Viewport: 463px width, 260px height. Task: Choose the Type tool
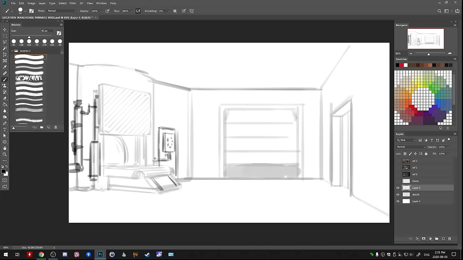tap(5, 130)
